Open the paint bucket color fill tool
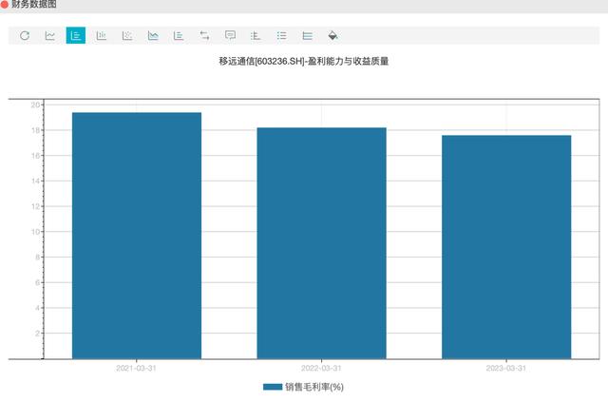The image size is (608, 401). [332, 36]
